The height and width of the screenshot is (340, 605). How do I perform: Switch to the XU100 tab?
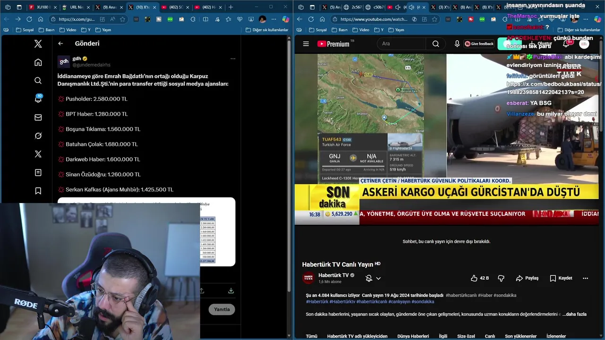[43, 7]
